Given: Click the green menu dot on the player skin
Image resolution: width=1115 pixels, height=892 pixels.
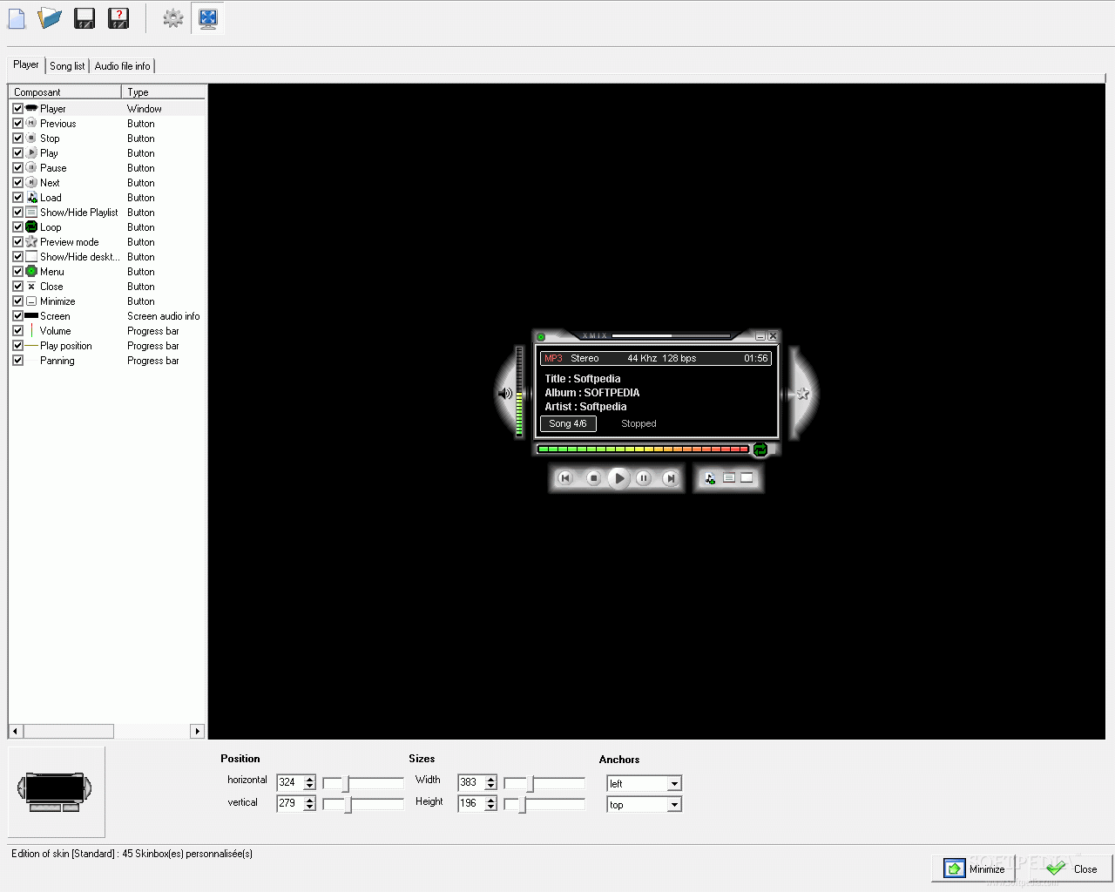Looking at the screenshot, I should (541, 337).
